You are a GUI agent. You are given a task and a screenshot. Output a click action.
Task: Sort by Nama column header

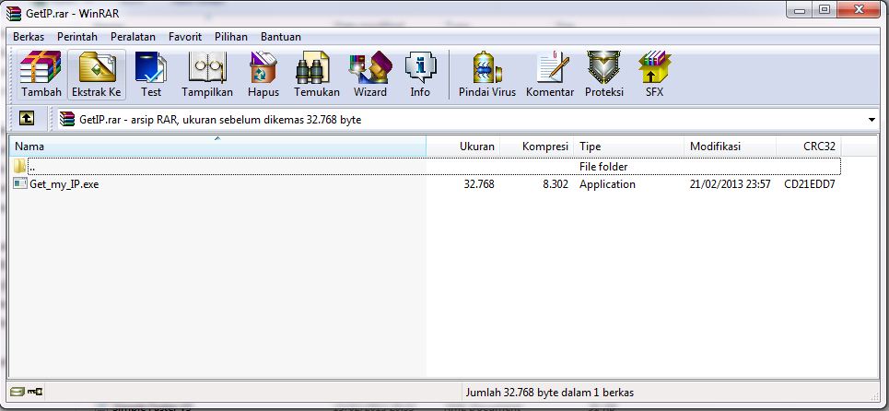click(x=217, y=147)
